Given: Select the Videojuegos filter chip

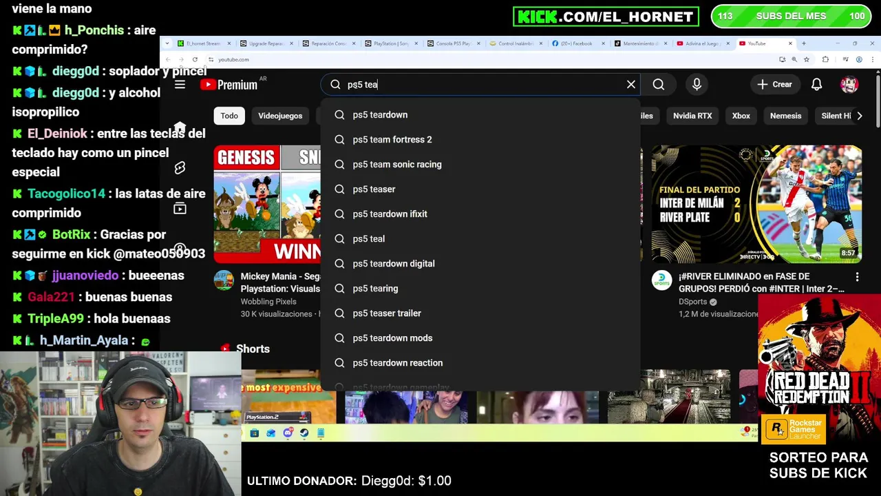Looking at the screenshot, I should click(280, 116).
